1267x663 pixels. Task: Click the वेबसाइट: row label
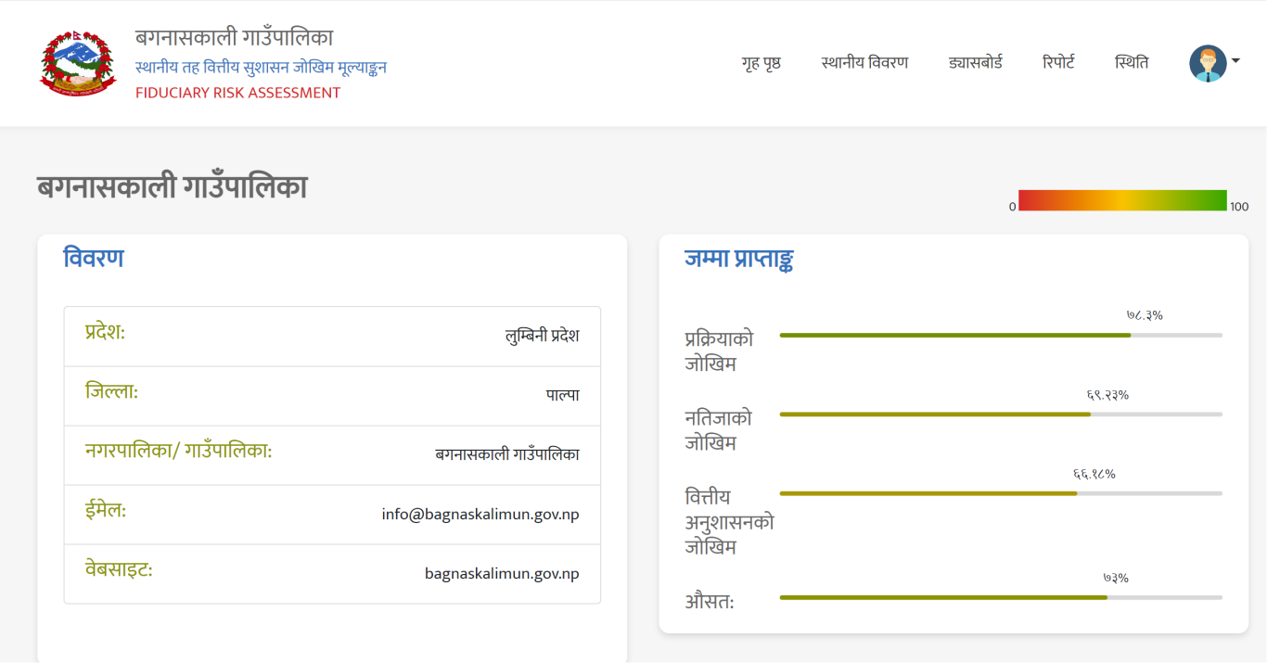(119, 569)
